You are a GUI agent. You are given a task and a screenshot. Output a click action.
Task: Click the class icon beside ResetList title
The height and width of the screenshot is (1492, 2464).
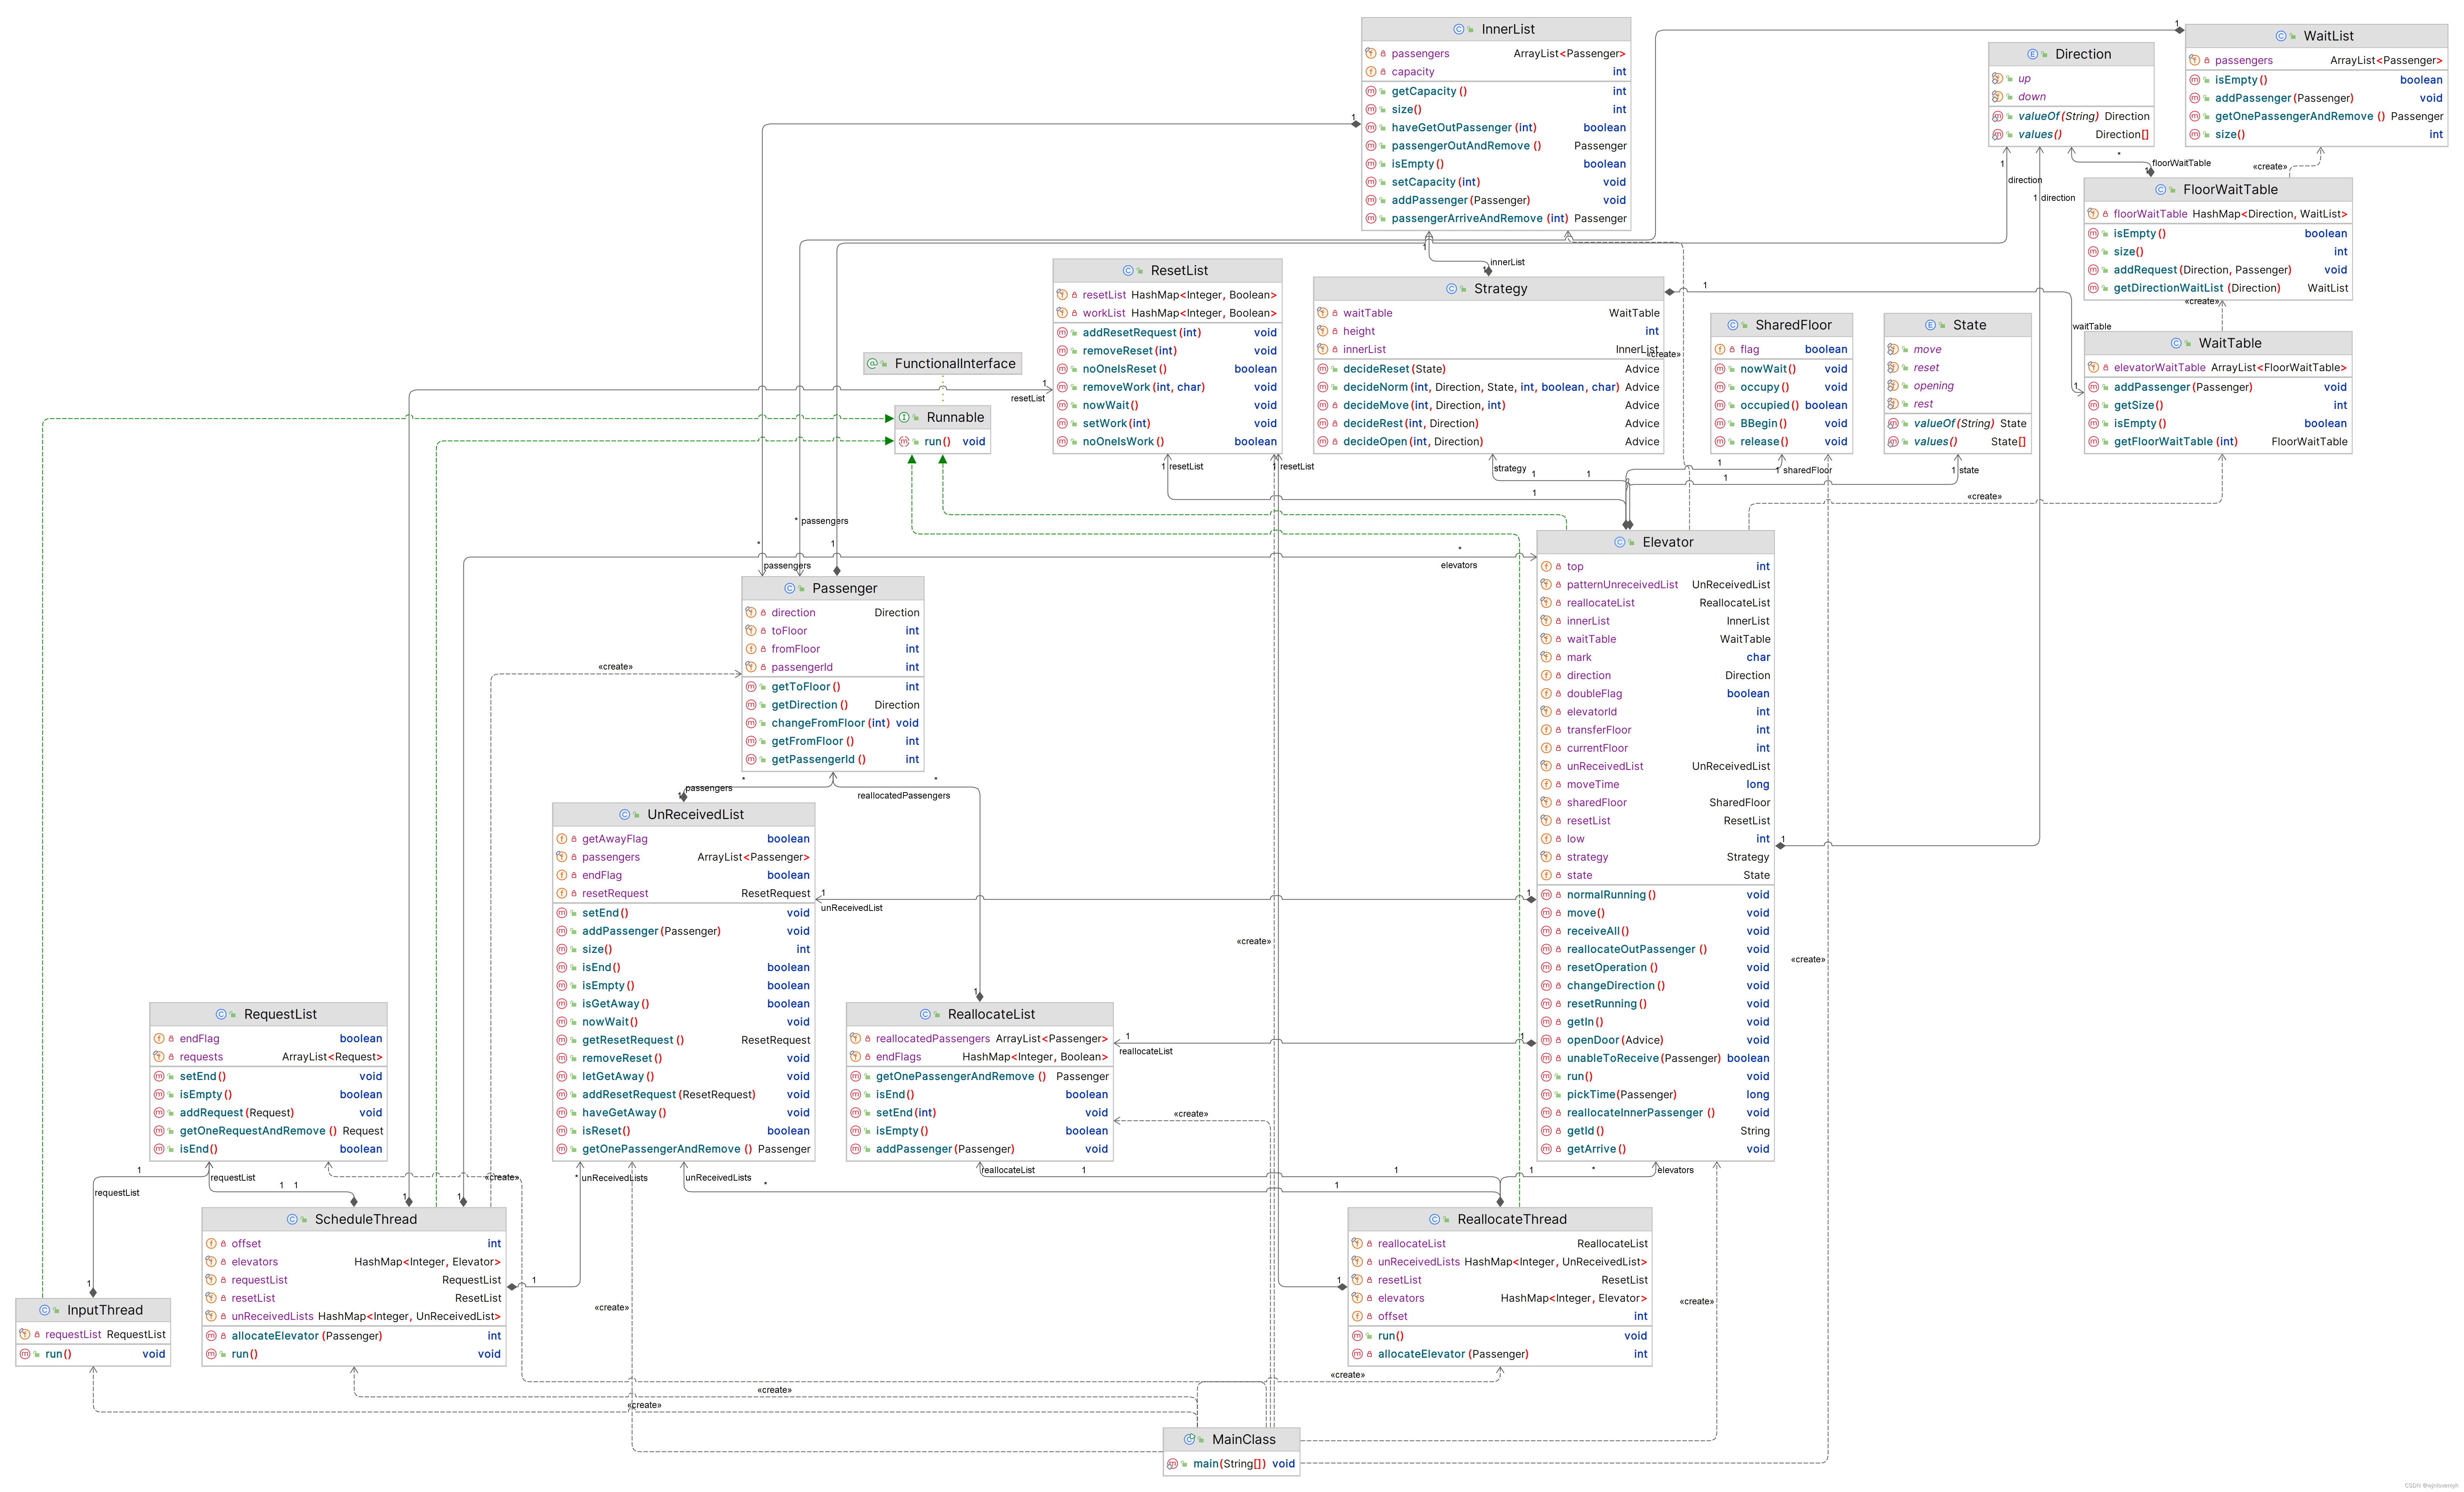click(1128, 271)
